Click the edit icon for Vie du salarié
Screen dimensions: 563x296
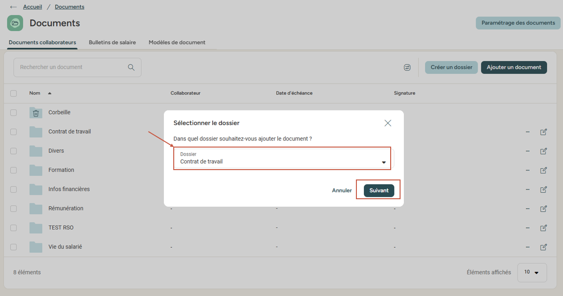coord(543,247)
